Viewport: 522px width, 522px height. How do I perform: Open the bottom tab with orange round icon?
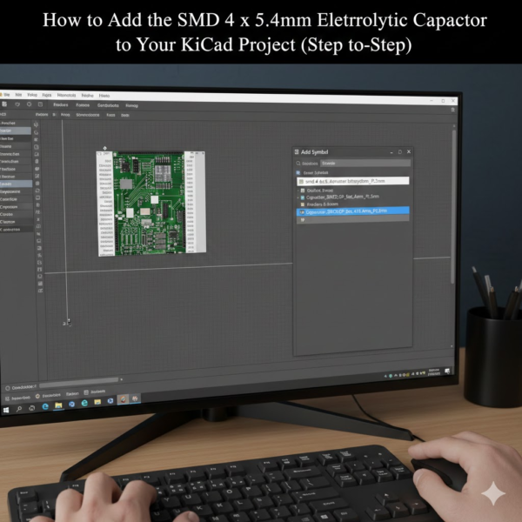point(48,396)
